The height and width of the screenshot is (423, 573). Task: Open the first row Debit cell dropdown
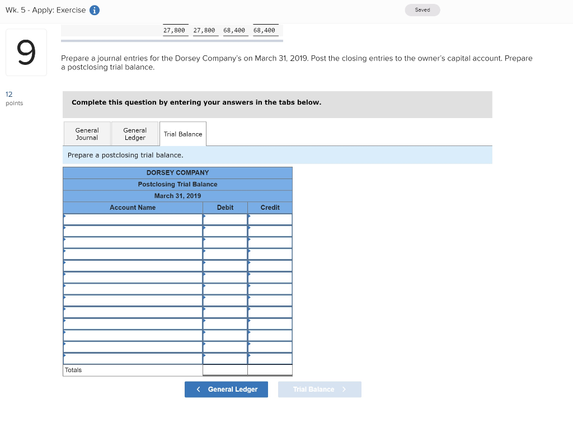[225, 219]
